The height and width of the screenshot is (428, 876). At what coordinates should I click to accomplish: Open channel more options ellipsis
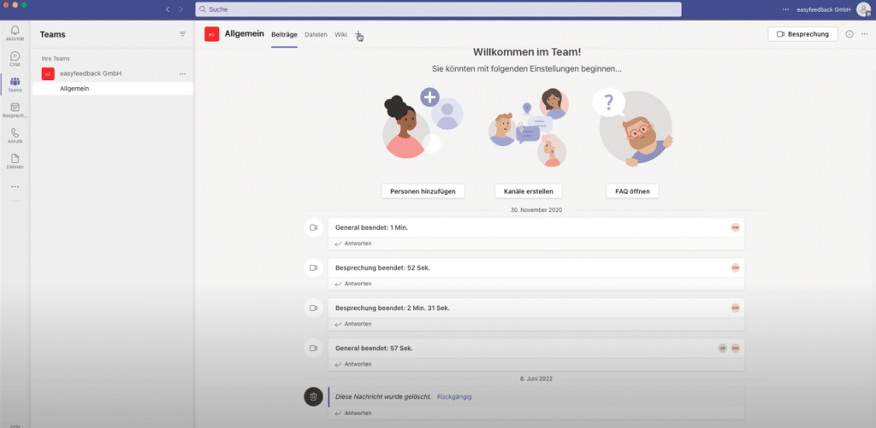pos(865,34)
